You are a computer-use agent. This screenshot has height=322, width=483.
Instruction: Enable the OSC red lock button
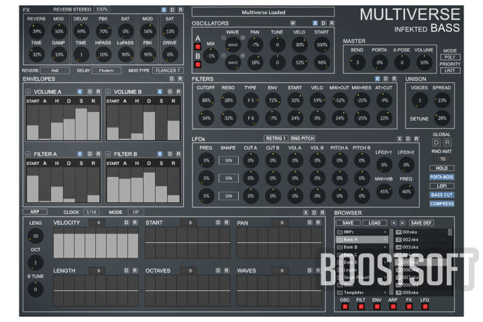(x=346, y=307)
